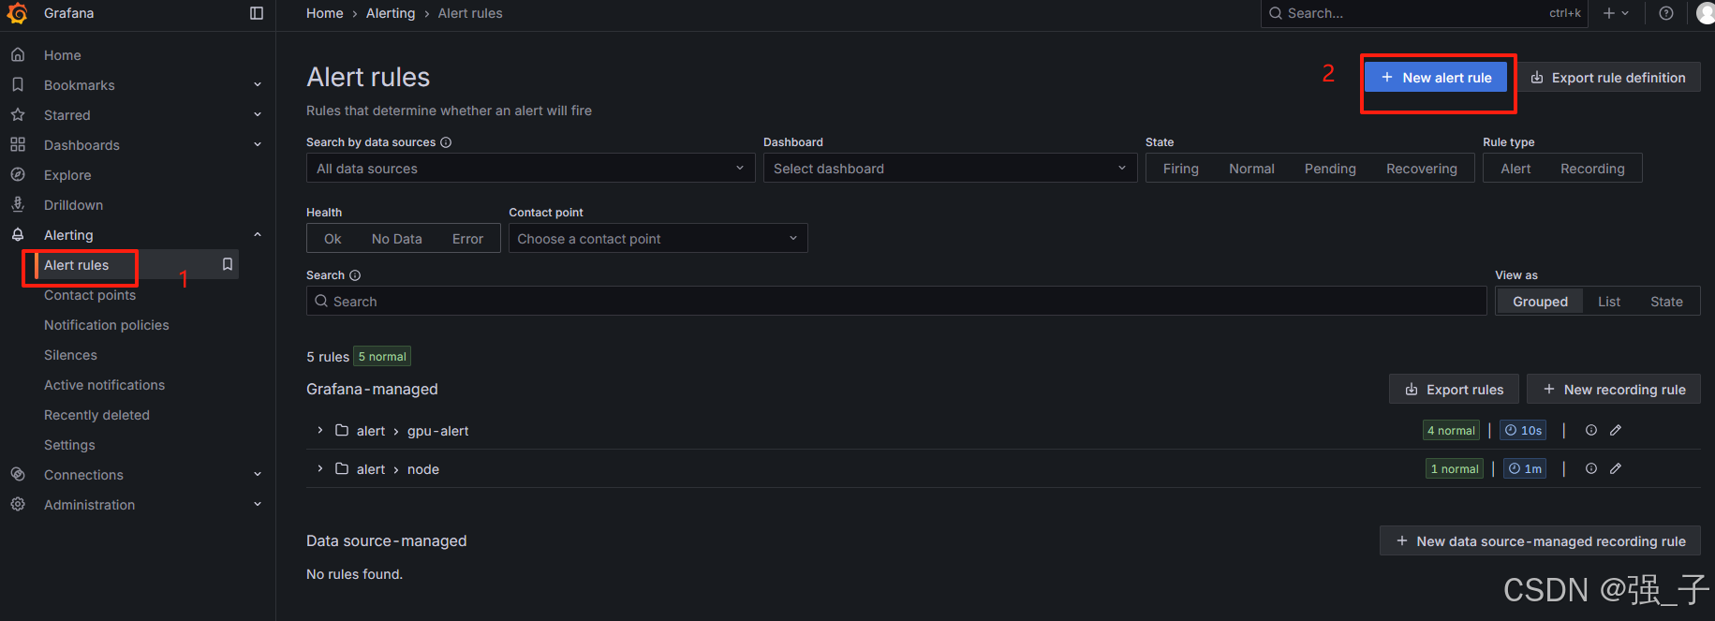Screen dimensions: 1715x621
Task: Open the Choose a contact point dropdown
Action: click(x=658, y=239)
